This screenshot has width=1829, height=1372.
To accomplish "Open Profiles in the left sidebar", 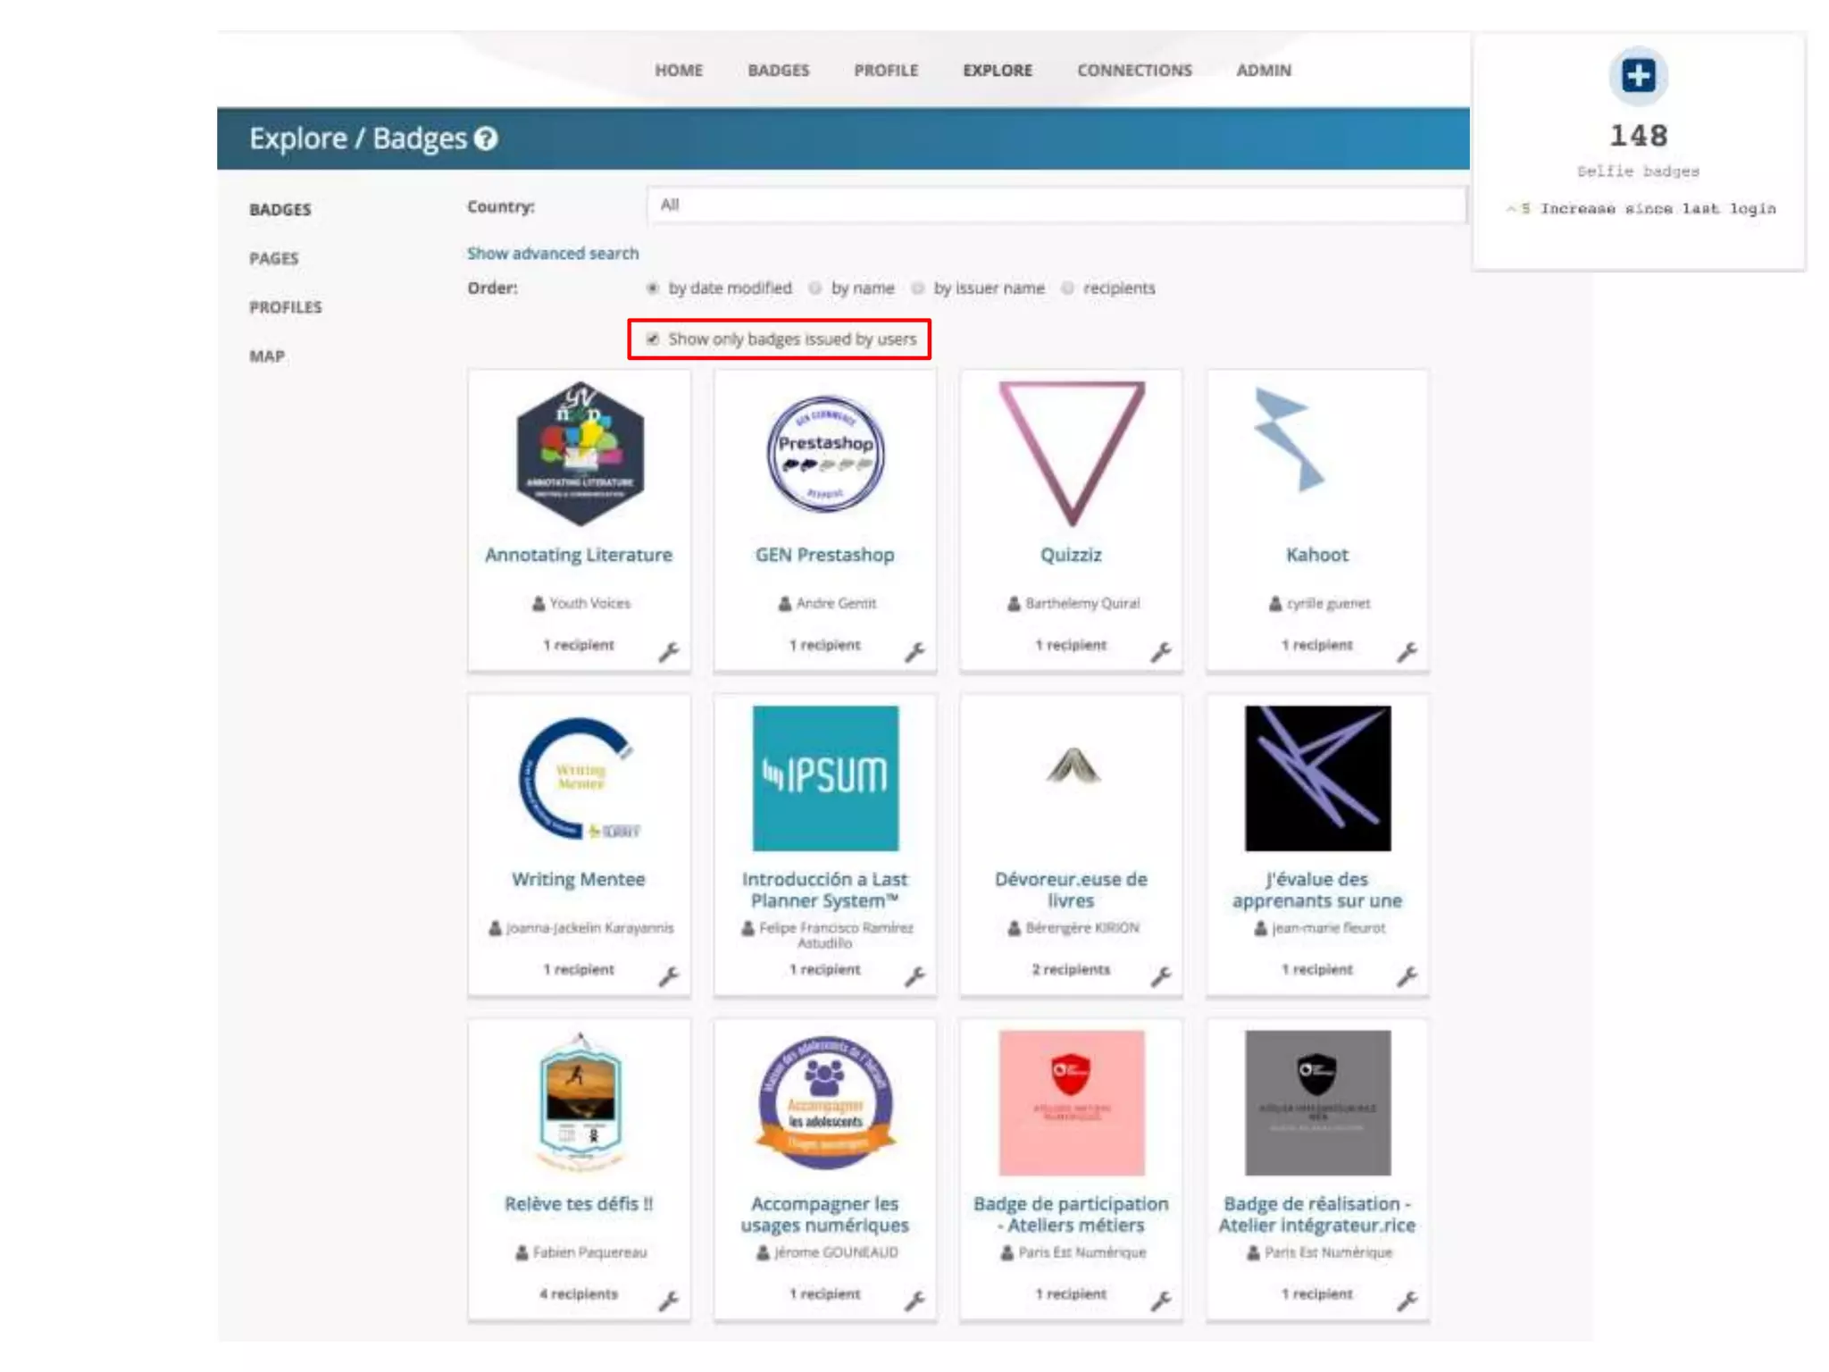I will pos(285,307).
